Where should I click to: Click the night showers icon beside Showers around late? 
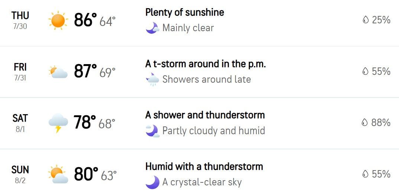152,79
